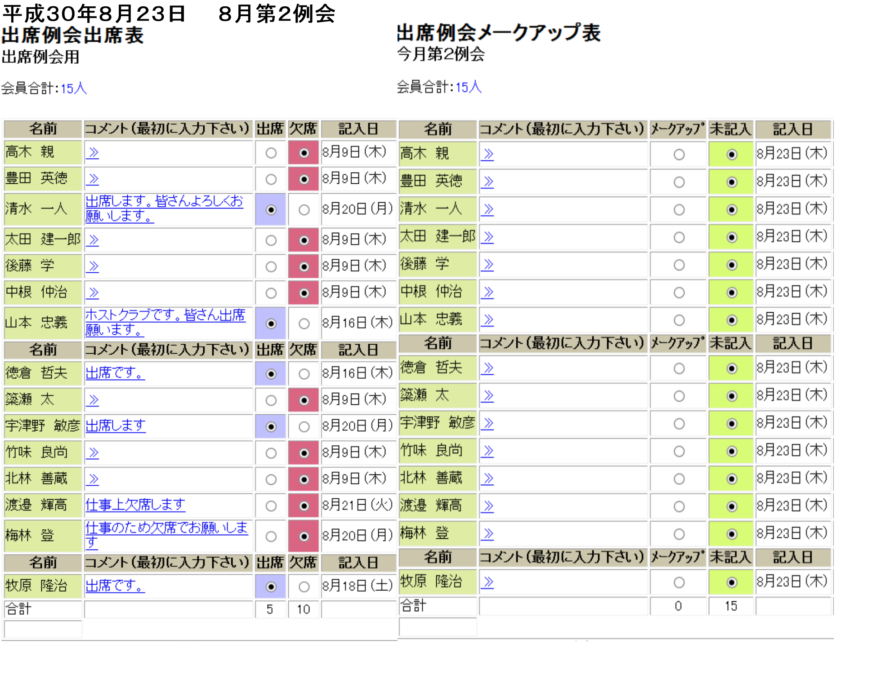Open 後藤 学's comment arrow in attendance table

(x=93, y=266)
